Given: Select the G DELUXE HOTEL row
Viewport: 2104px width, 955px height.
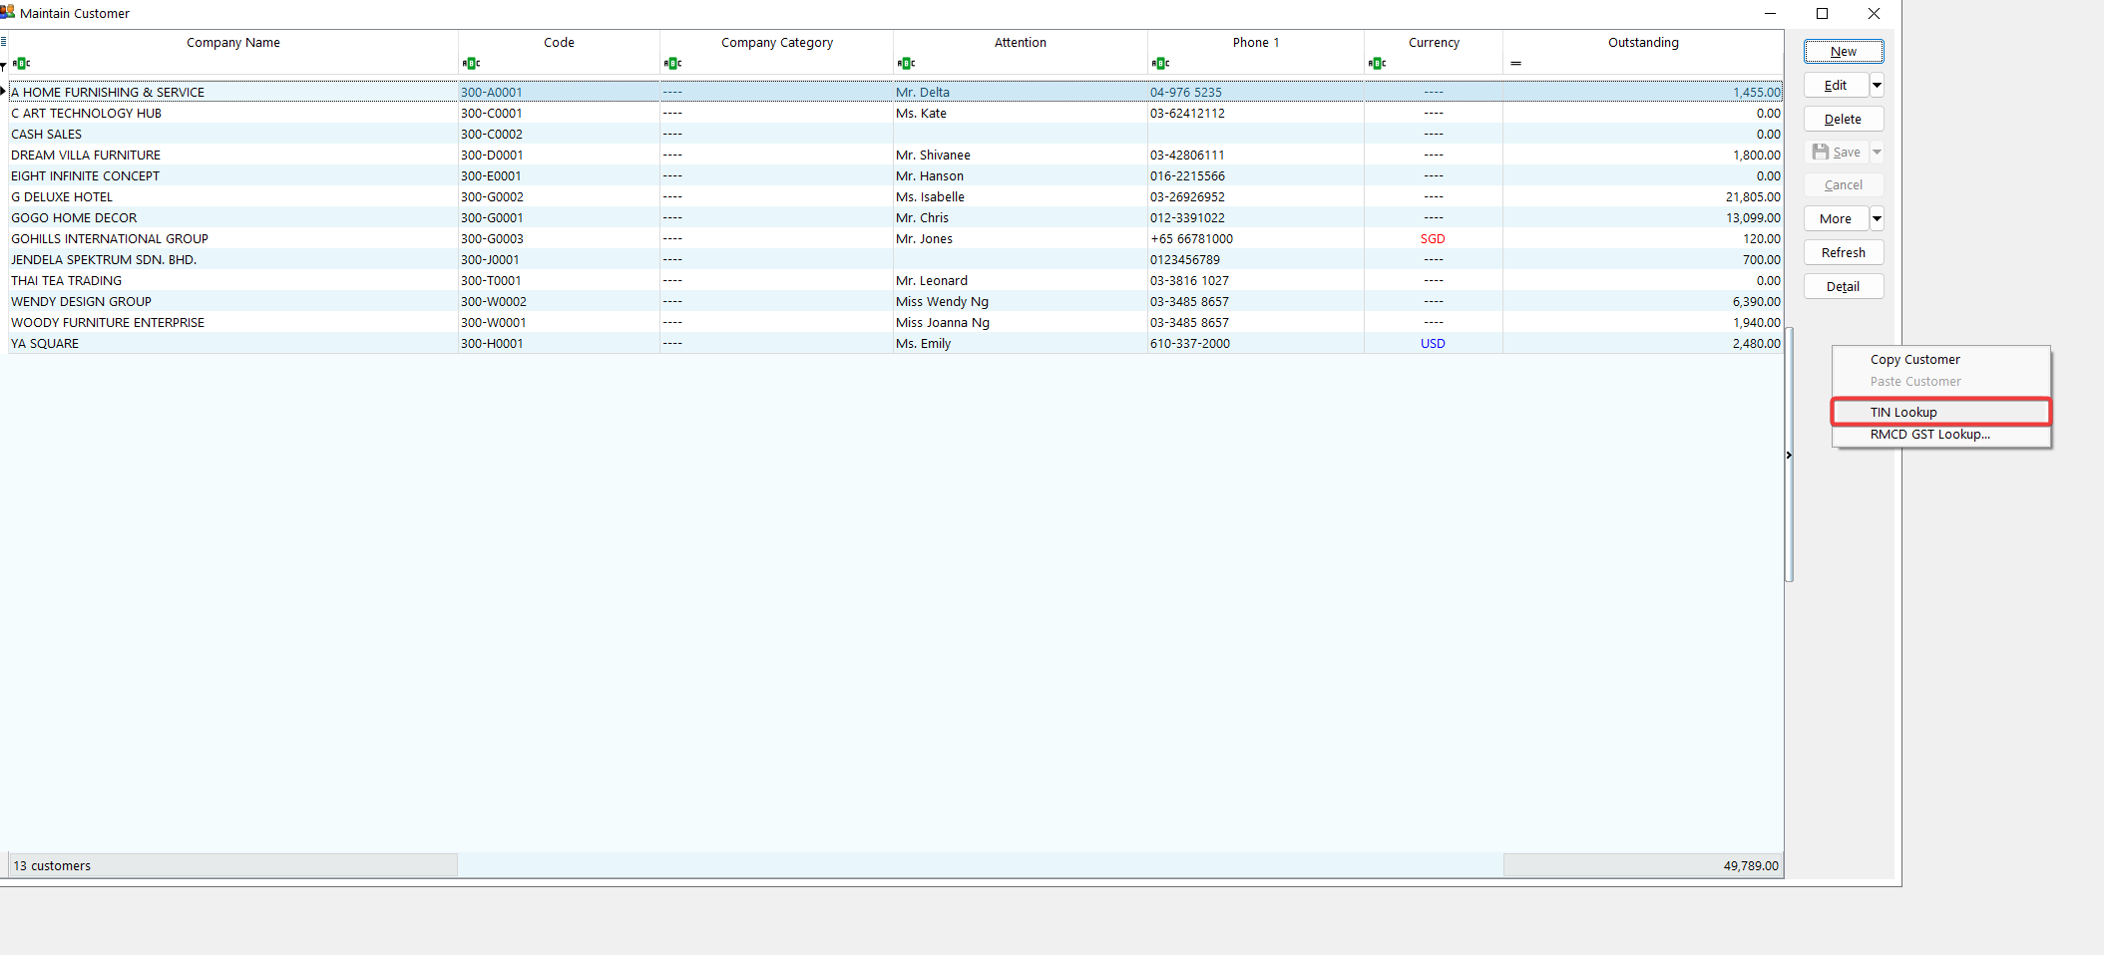Looking at the screenshot, I should pos(895,196).
